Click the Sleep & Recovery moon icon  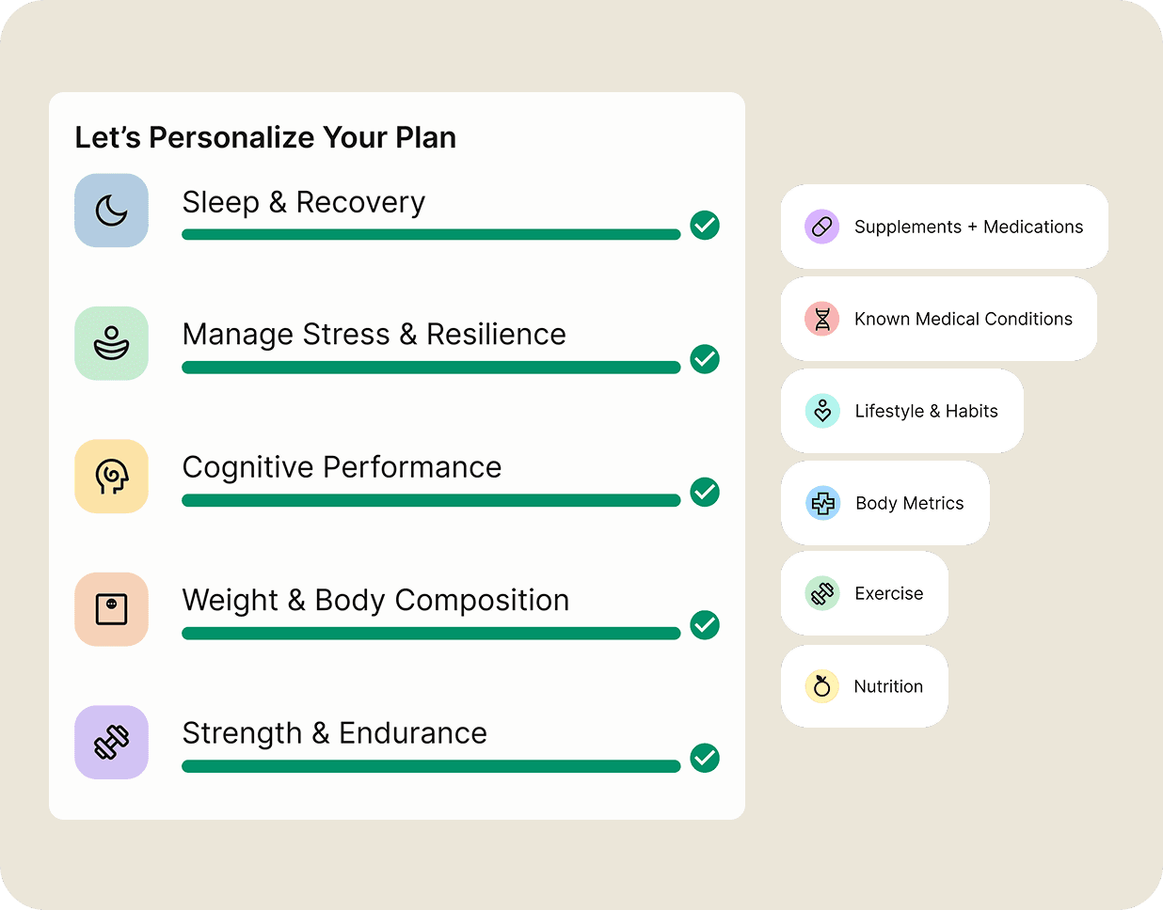point(111,211)
